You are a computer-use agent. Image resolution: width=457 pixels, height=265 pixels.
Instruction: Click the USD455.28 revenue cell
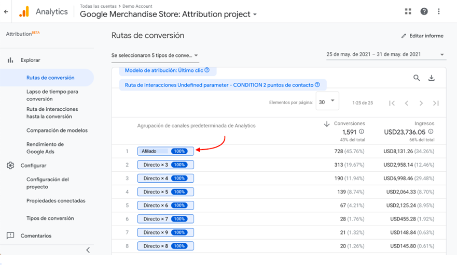(412, 219)
